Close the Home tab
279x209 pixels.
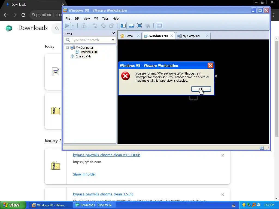138,36
